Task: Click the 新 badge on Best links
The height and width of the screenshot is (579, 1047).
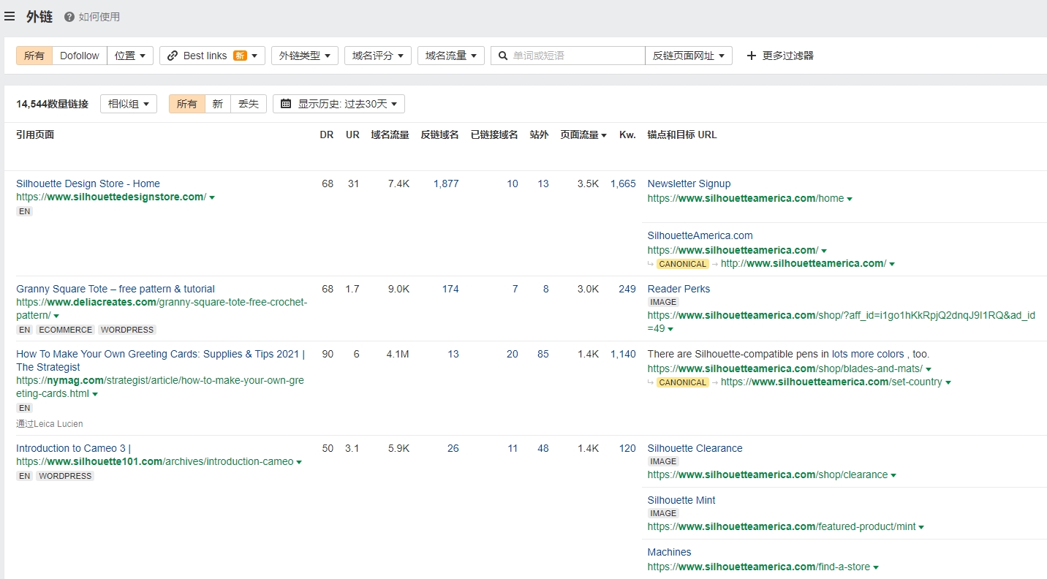Action: click(x=240, y=56)
